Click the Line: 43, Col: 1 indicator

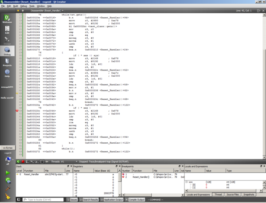243,11
